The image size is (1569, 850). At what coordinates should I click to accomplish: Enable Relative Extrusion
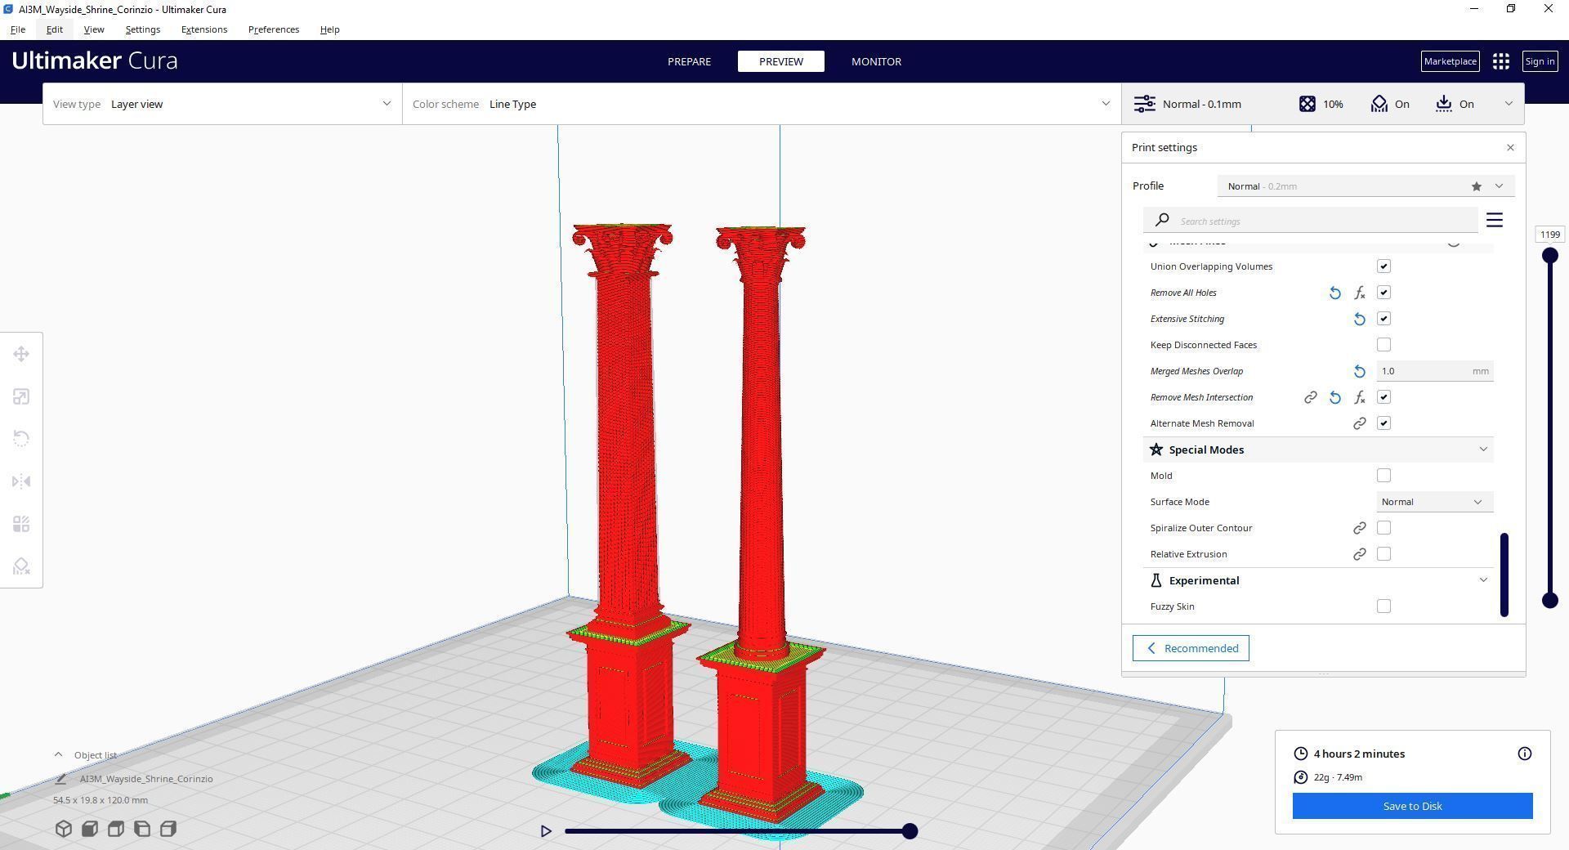tap(1383, 554)
